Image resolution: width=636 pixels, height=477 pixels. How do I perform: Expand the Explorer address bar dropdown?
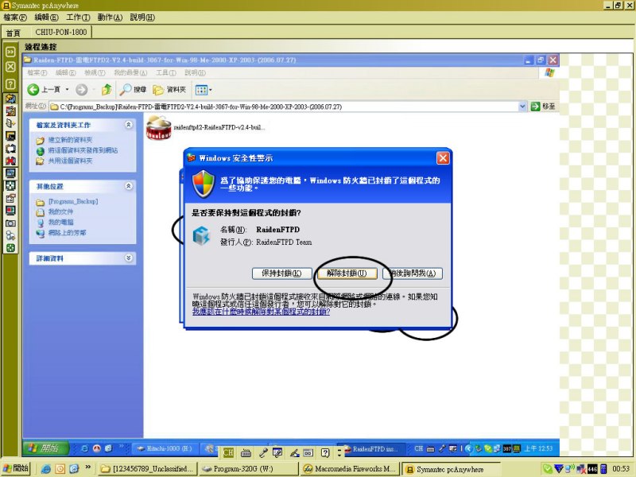[x=522, y=107]
